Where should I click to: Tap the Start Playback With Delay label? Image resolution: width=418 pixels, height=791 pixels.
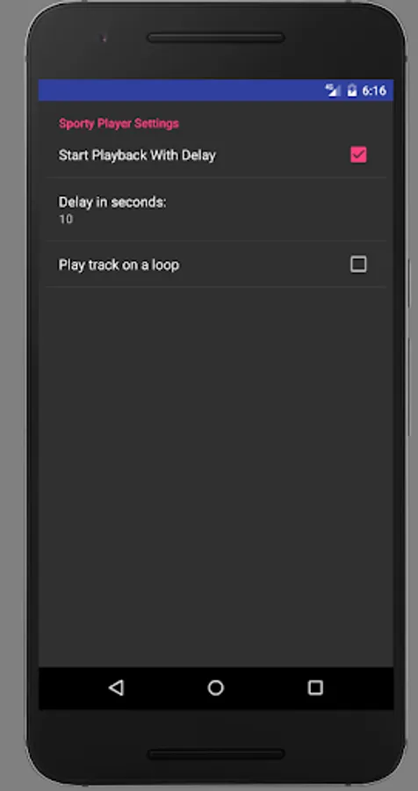[137, 156]
